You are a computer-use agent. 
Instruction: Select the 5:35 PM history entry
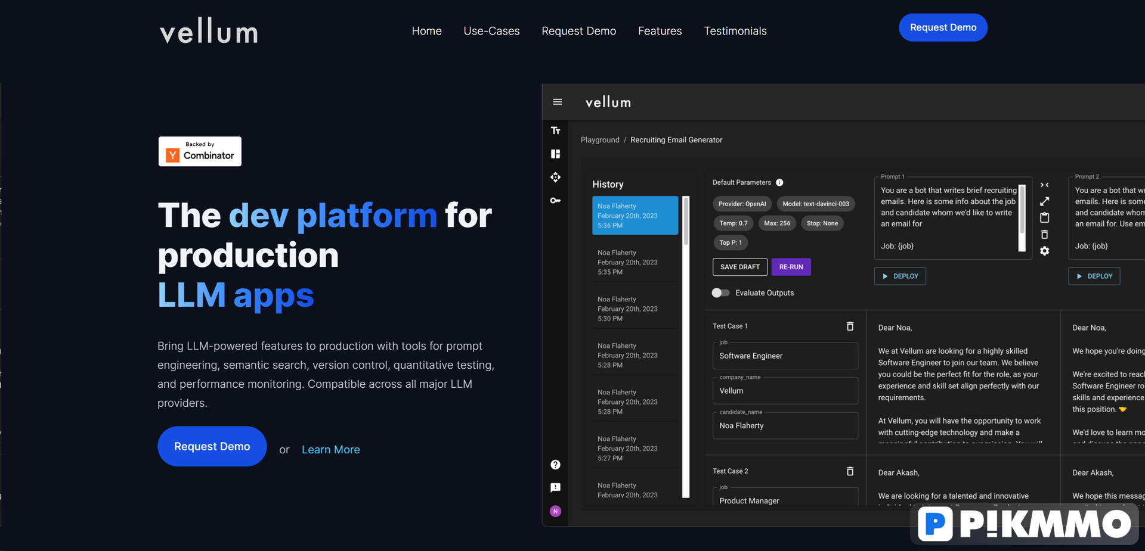coord(635,262)
